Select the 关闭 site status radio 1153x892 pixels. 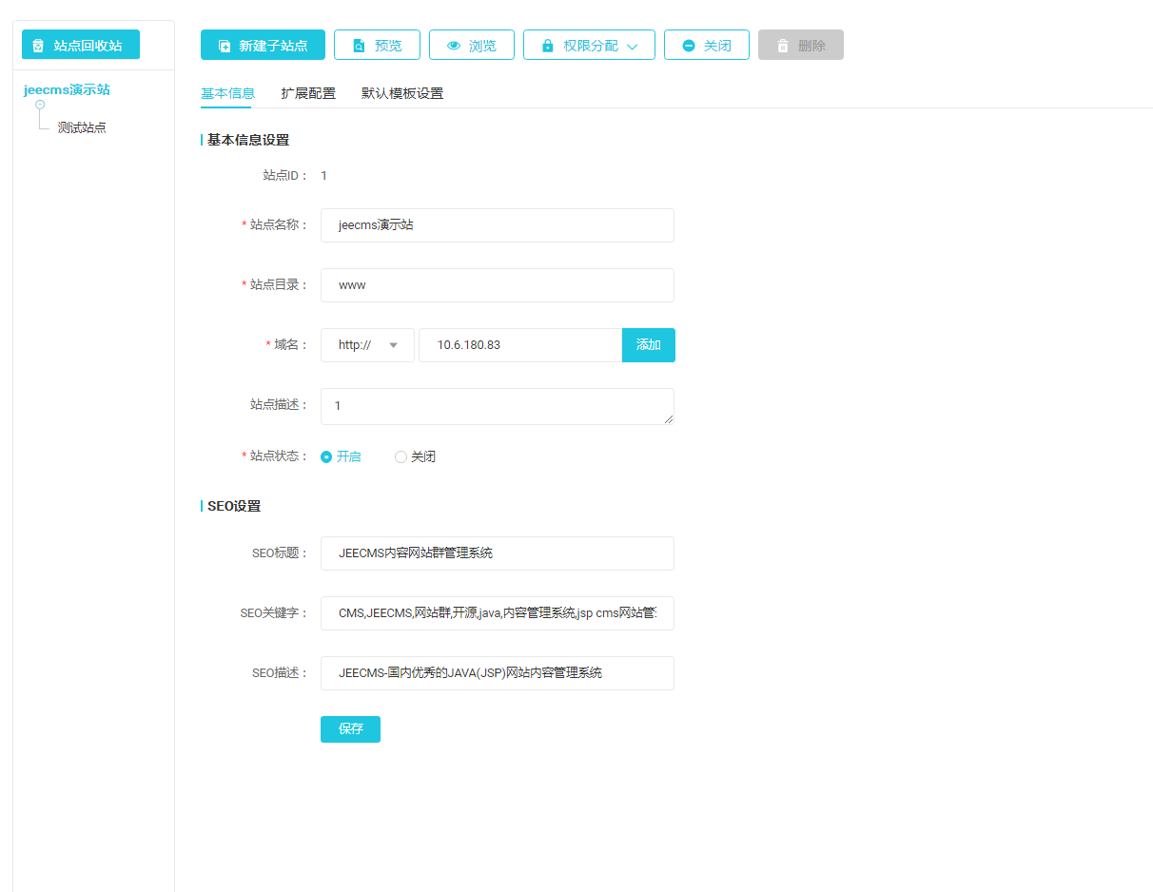tap(401, 457)
